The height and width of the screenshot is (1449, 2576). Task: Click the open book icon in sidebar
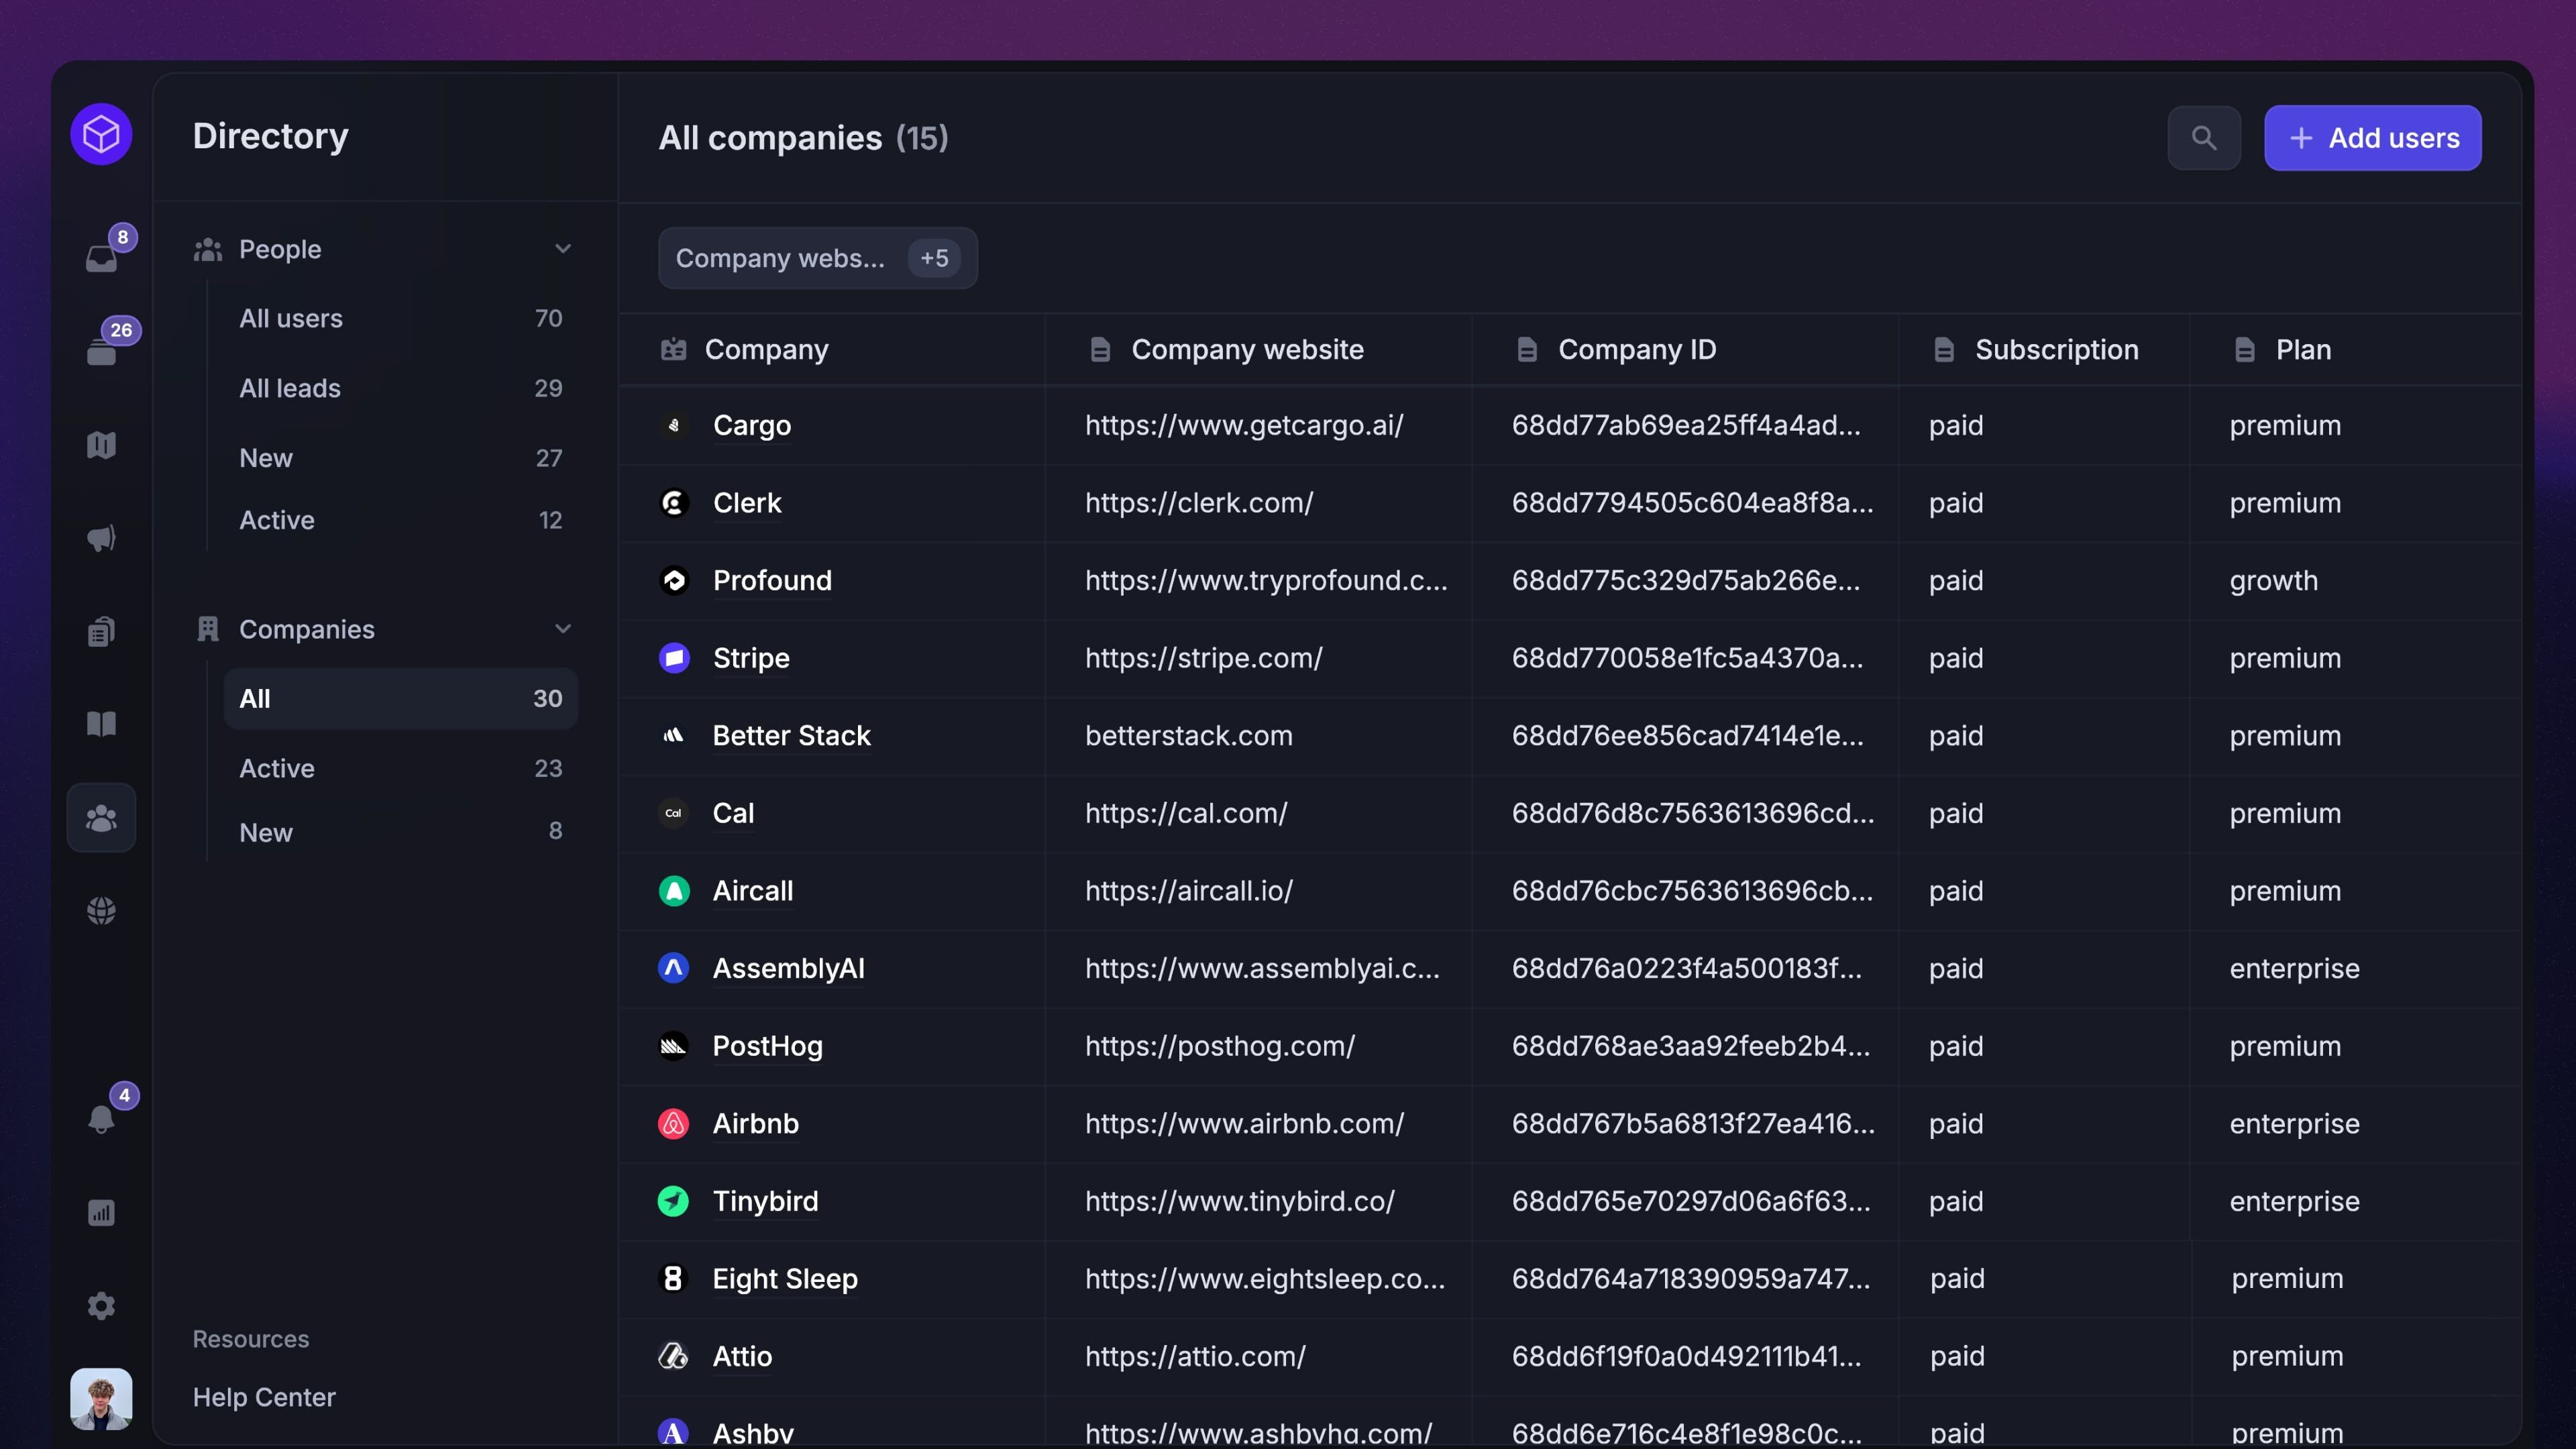tap(102, 724)
